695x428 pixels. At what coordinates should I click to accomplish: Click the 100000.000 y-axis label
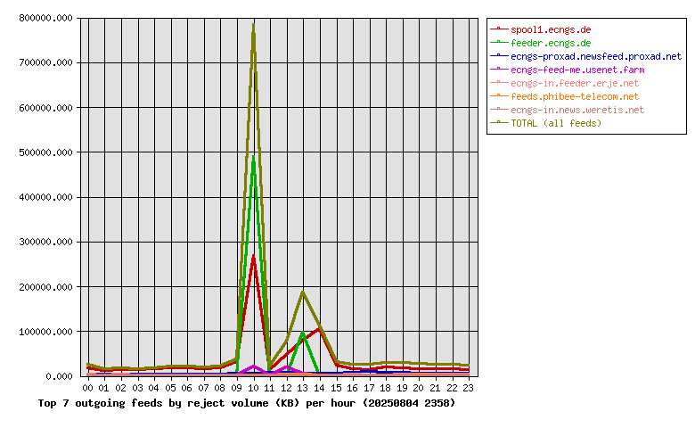[45, 332]
